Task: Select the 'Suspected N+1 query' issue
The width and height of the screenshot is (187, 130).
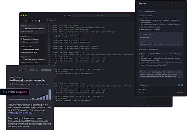Action: click(x=33, y=39)
